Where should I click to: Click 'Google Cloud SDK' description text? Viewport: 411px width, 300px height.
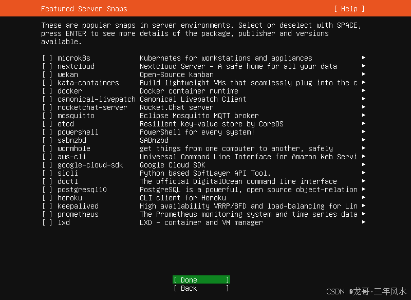(x=172, y=165)
